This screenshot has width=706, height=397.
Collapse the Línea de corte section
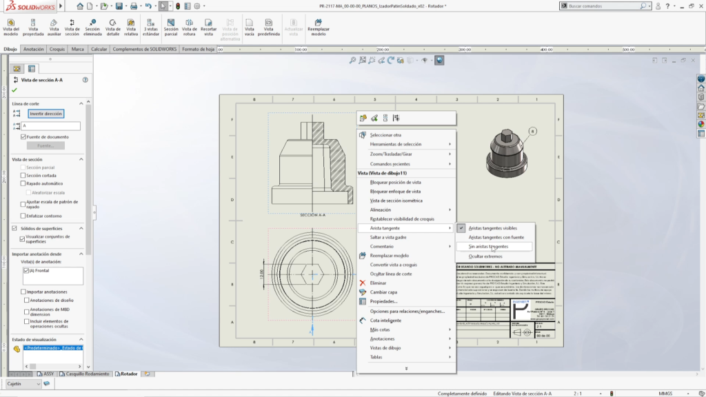81,103
